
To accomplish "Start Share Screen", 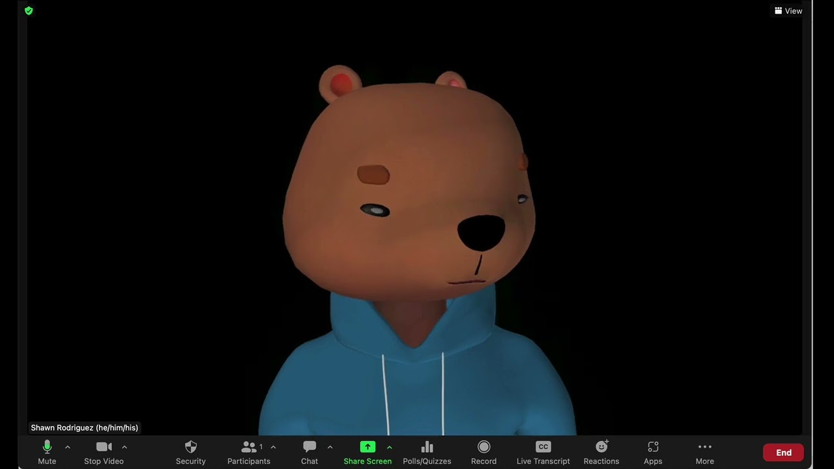I will point(367,453).
